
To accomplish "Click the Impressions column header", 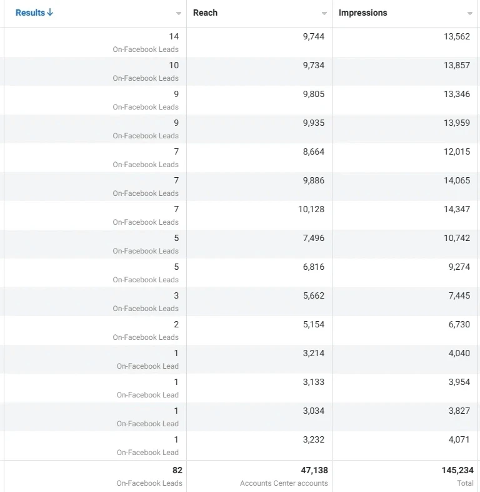I will coord(363,13).
